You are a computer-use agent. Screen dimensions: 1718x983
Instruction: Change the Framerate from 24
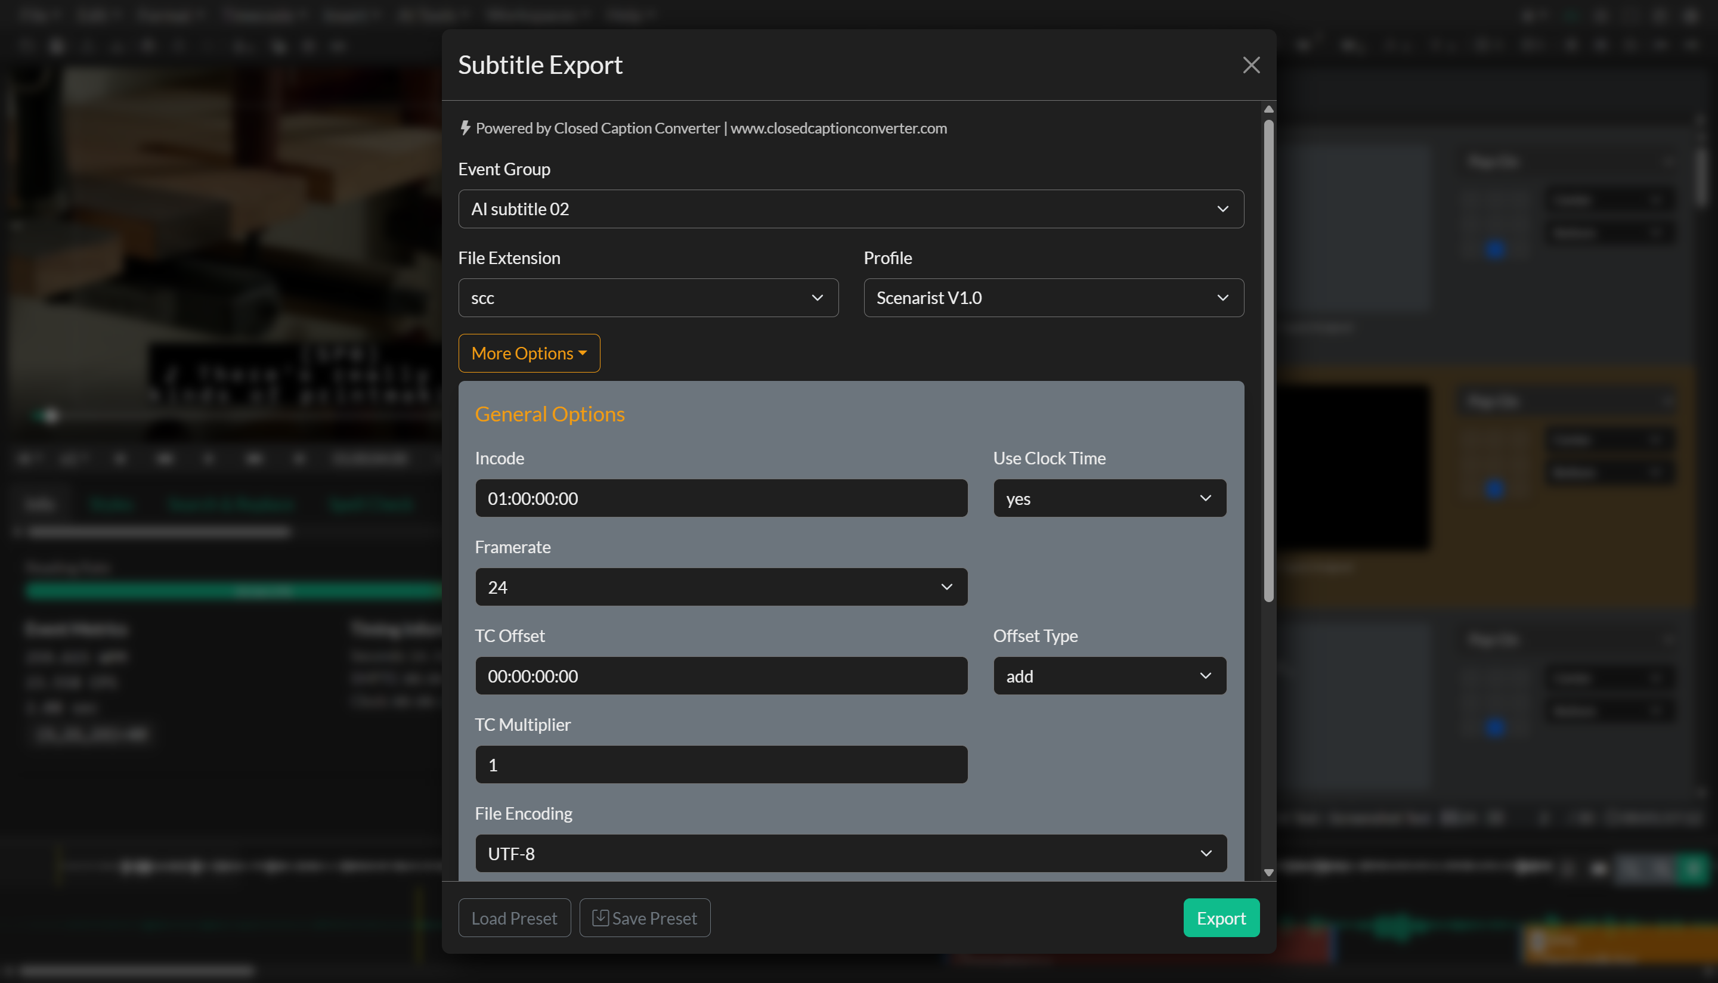(720, 587)
